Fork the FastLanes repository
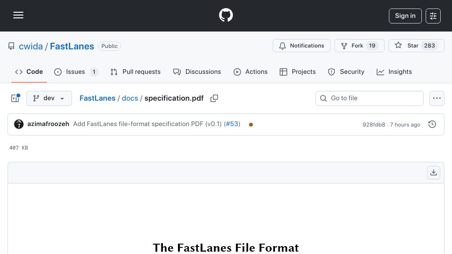 [x=359, y=46]
